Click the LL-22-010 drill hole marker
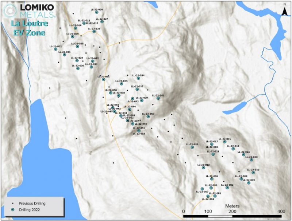Viewport: 292px width, 221px height. (x=253, y=173)
